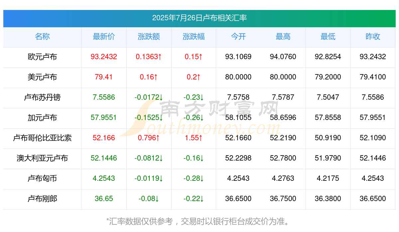Click change amount -0.0119↓
The image size is (399, 232).
click(149, 178)
